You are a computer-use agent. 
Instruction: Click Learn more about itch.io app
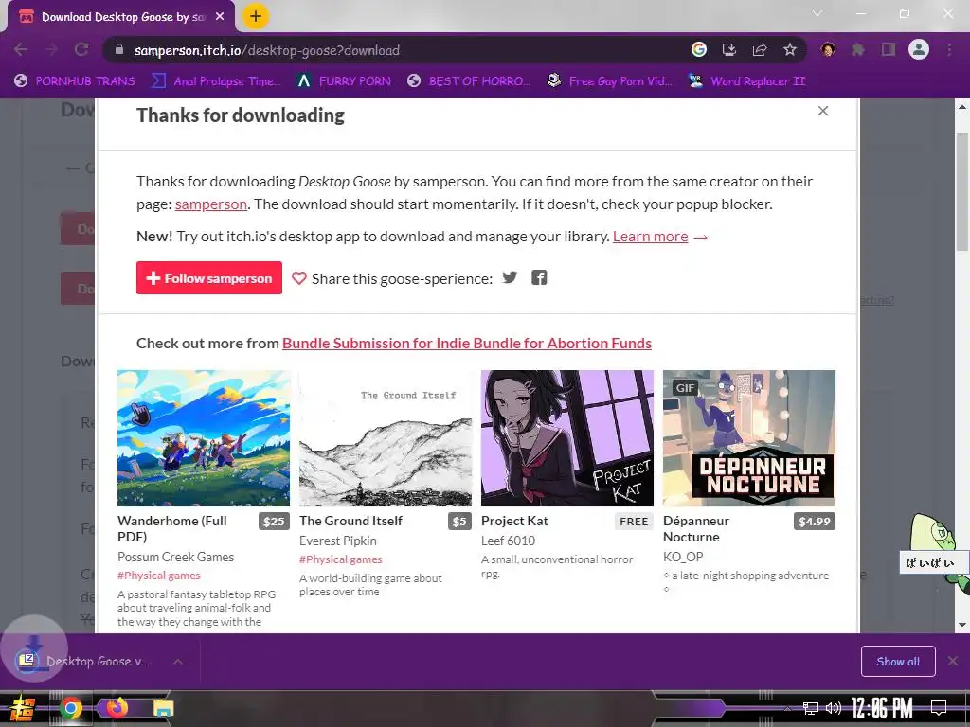pos(650,236)
